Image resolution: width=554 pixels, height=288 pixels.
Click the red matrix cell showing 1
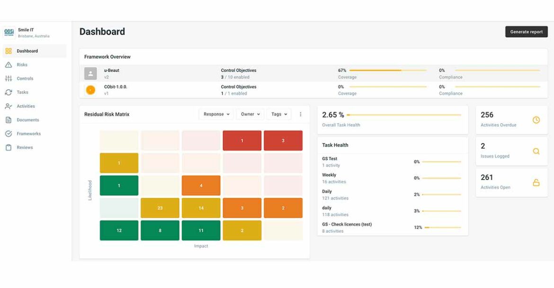(x=242, y=141)
